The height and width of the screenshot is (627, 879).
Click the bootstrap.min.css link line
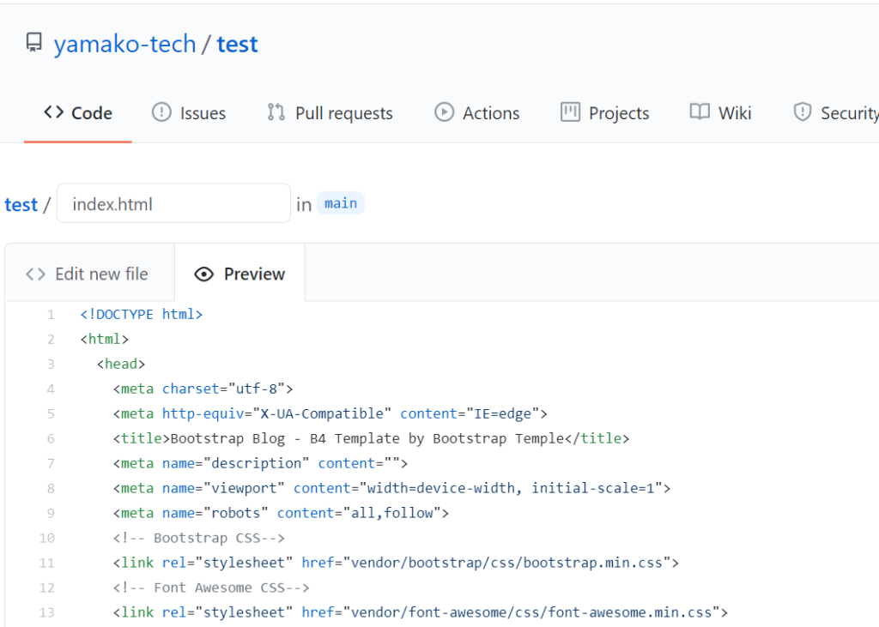[x=396, y=563]
